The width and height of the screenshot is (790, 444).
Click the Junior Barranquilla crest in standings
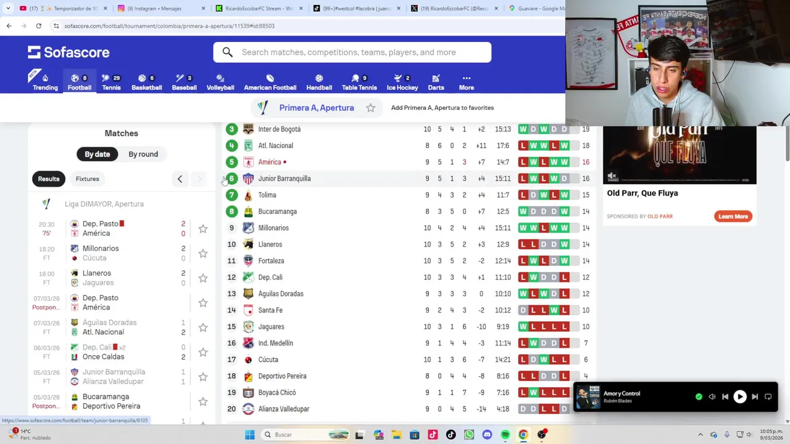click(x=248, y=178)
